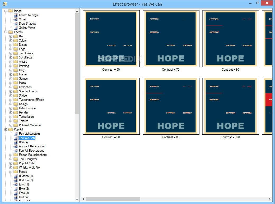Select the Flags folder label
This screenshot has height=204, width=275.
[22, 70]
